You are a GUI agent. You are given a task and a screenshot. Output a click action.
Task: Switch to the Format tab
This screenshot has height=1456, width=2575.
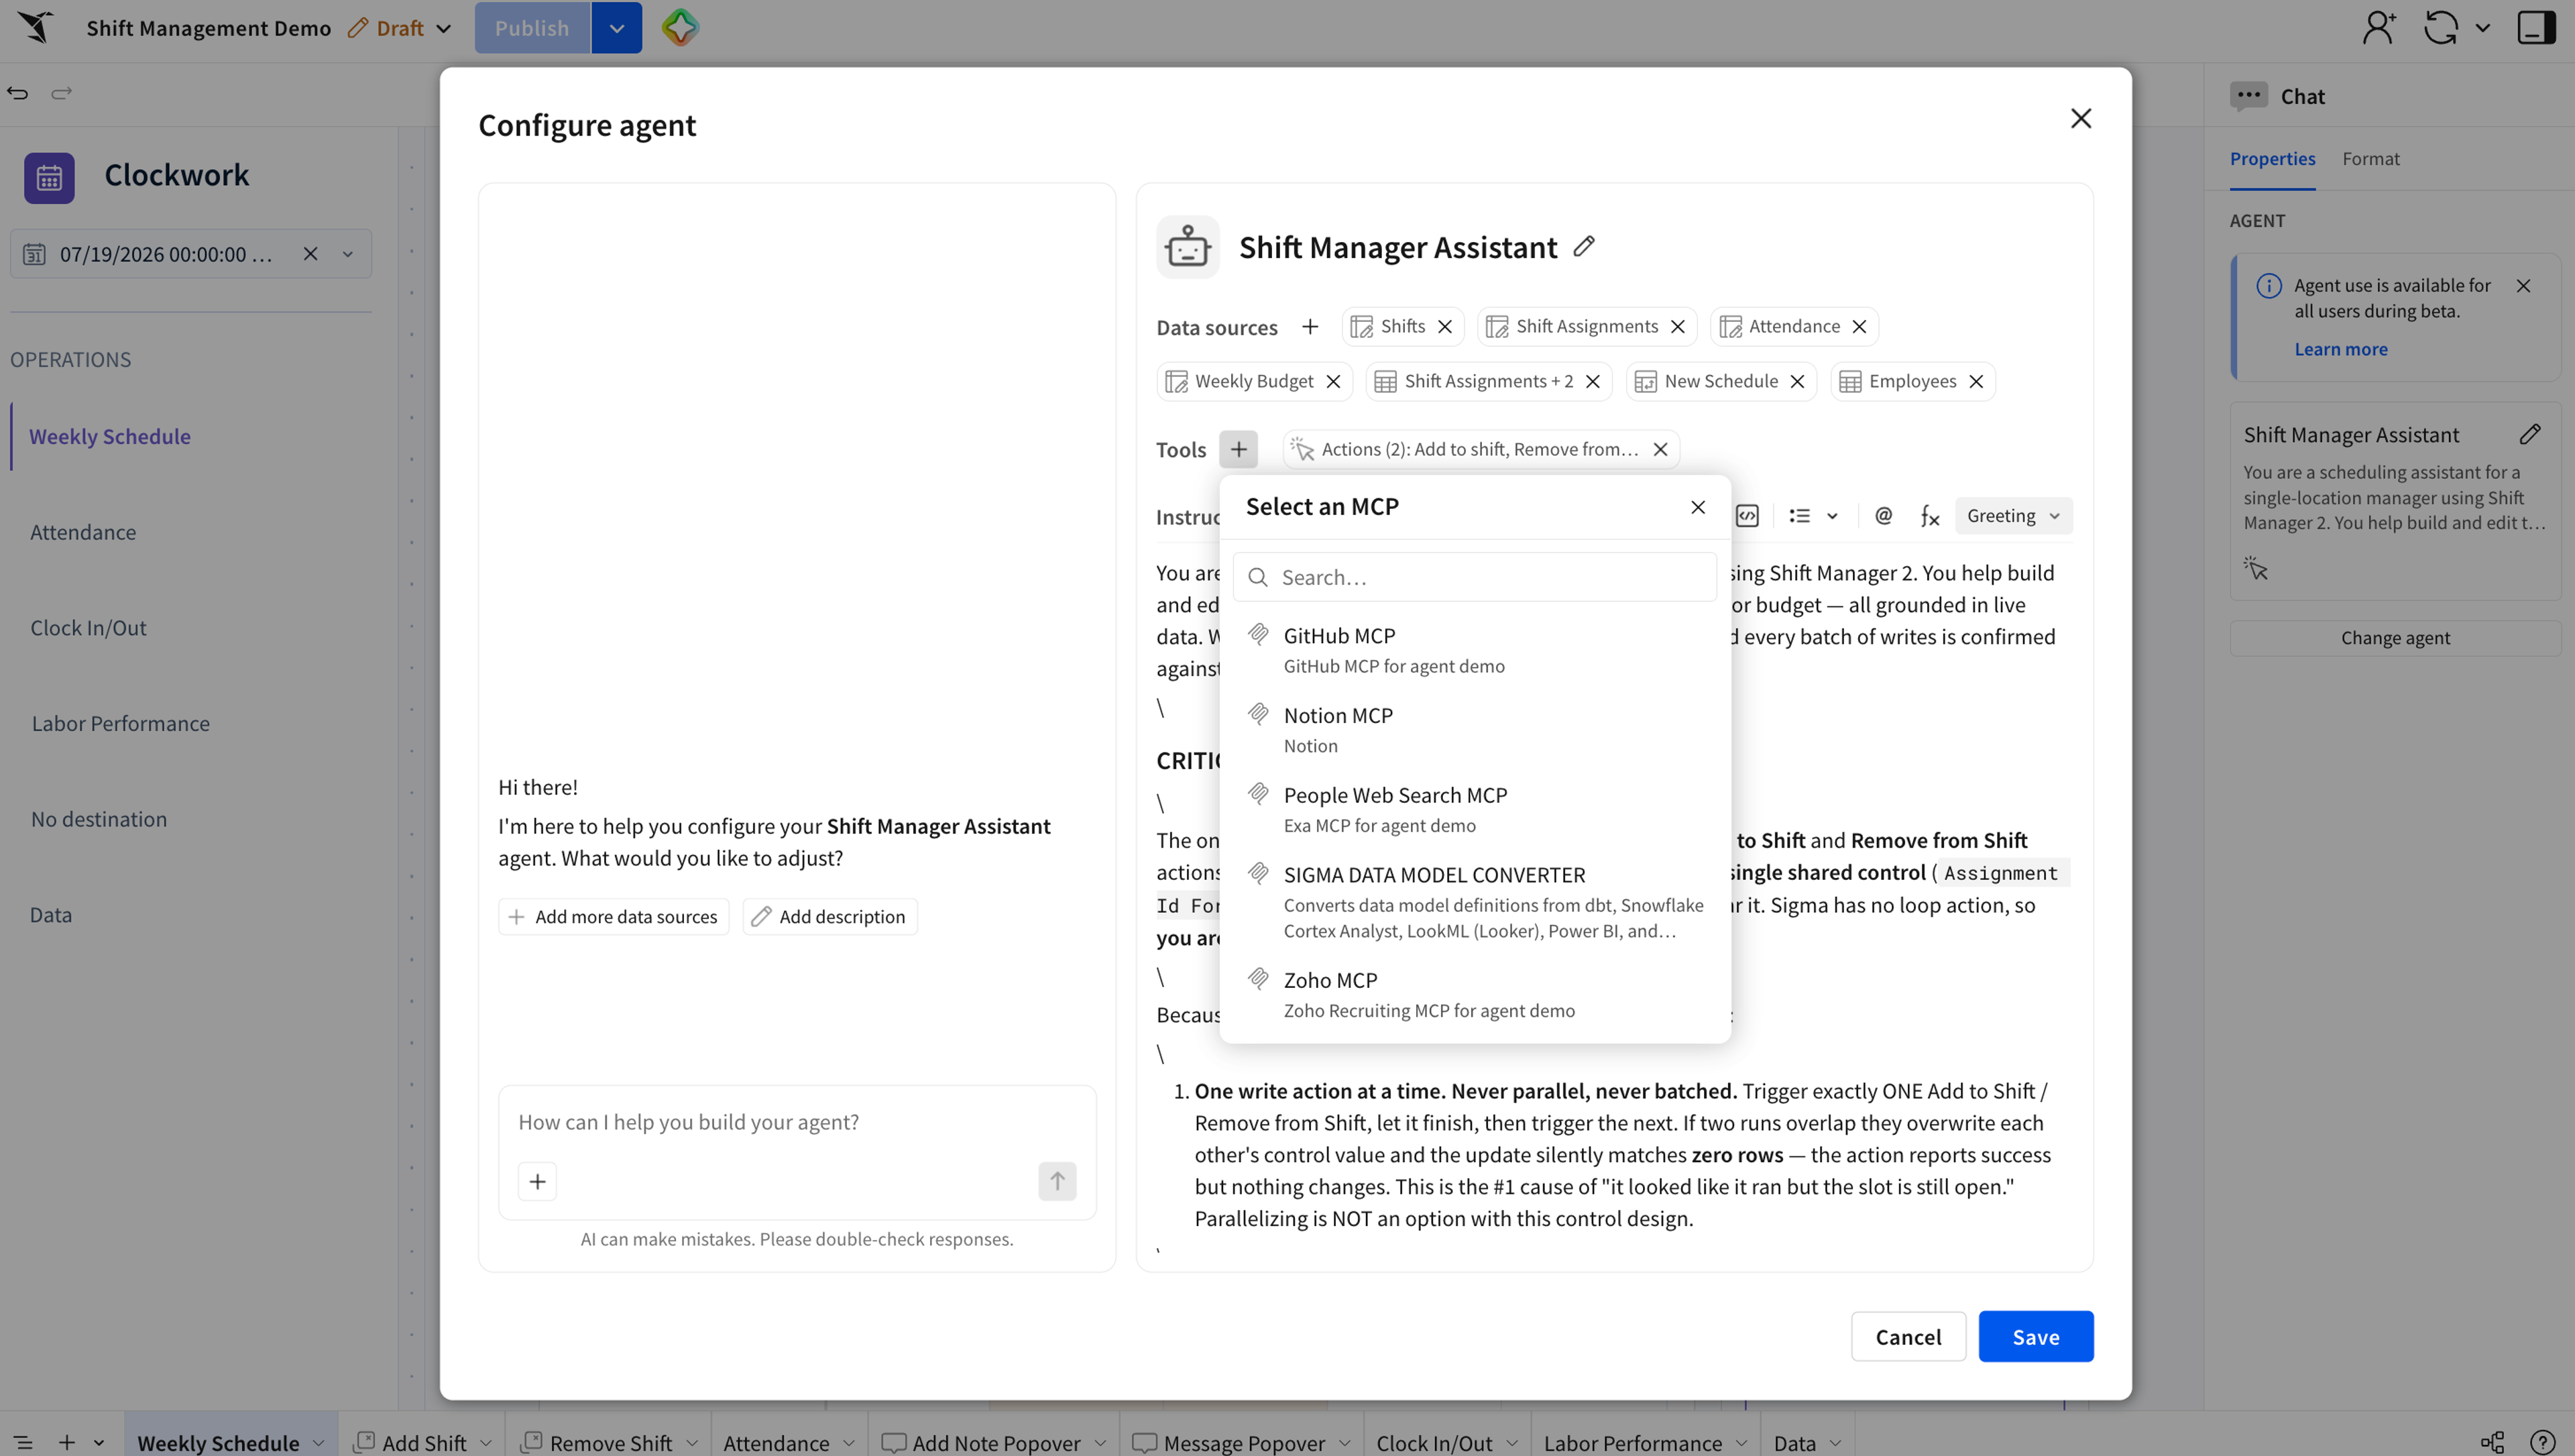(2370, 159)
